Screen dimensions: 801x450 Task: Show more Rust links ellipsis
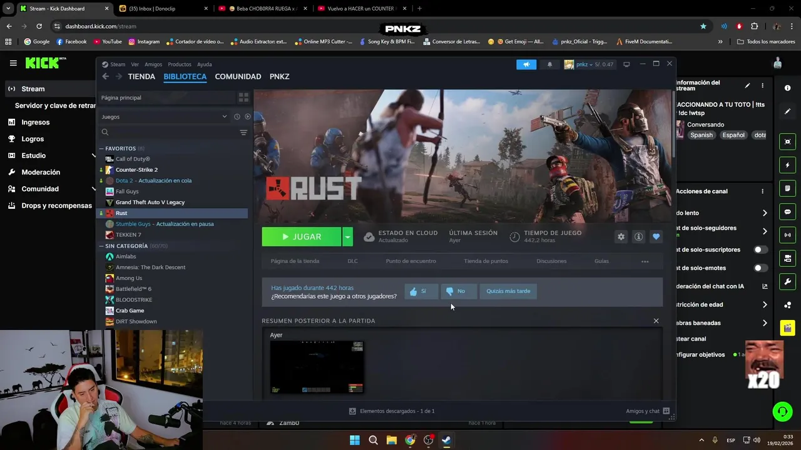coord(645,261)
